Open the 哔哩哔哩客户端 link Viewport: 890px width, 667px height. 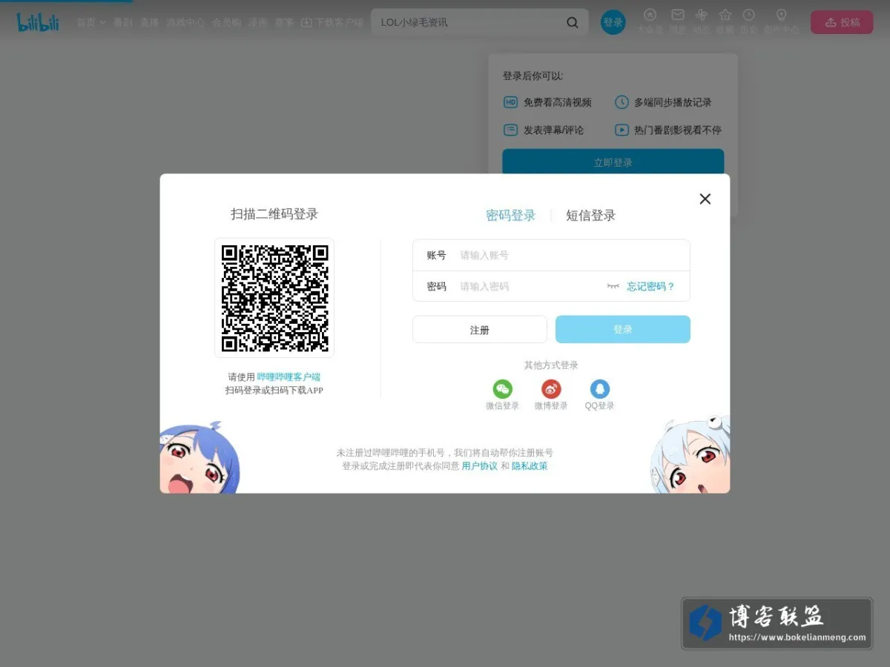(289, 376)
